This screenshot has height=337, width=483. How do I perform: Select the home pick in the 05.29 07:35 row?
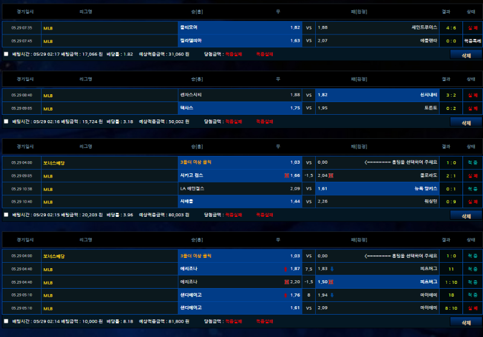pyautogui.click(x=240, y=27)
